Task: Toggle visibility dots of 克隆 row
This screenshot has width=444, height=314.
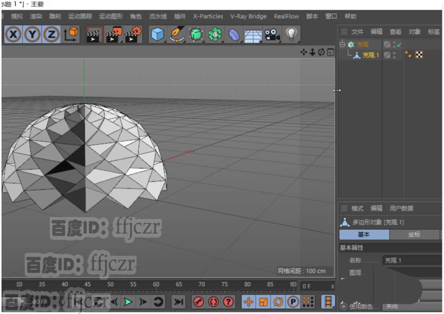Action: pyautogui.click(x=394, y=44)
